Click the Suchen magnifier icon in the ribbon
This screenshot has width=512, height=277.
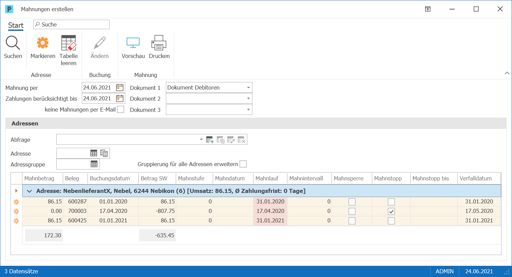(13, 43)
